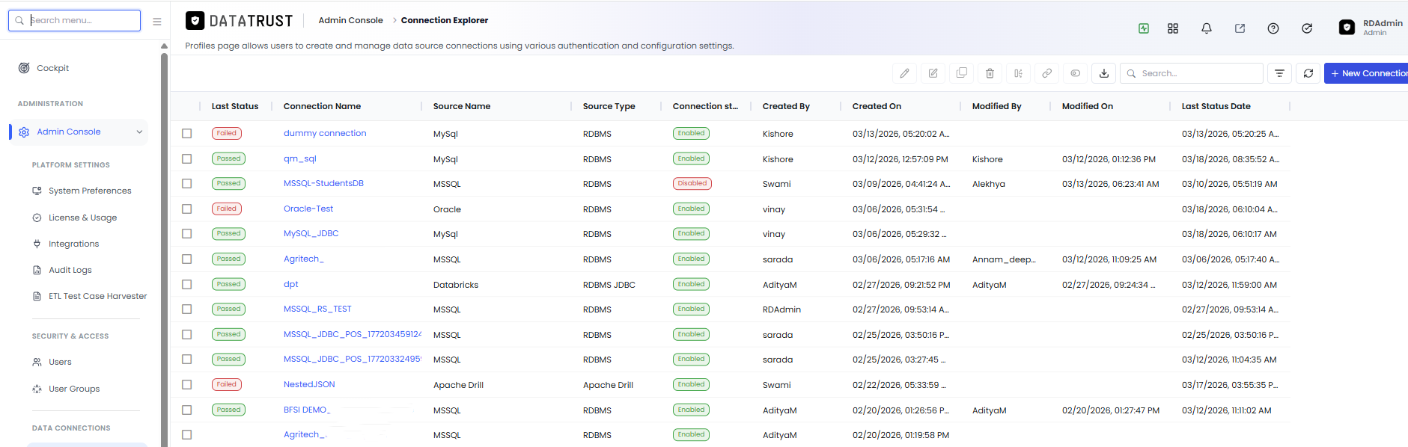
Task: Open the BFSI DEMO_ connection link
Action: (307, 410)
